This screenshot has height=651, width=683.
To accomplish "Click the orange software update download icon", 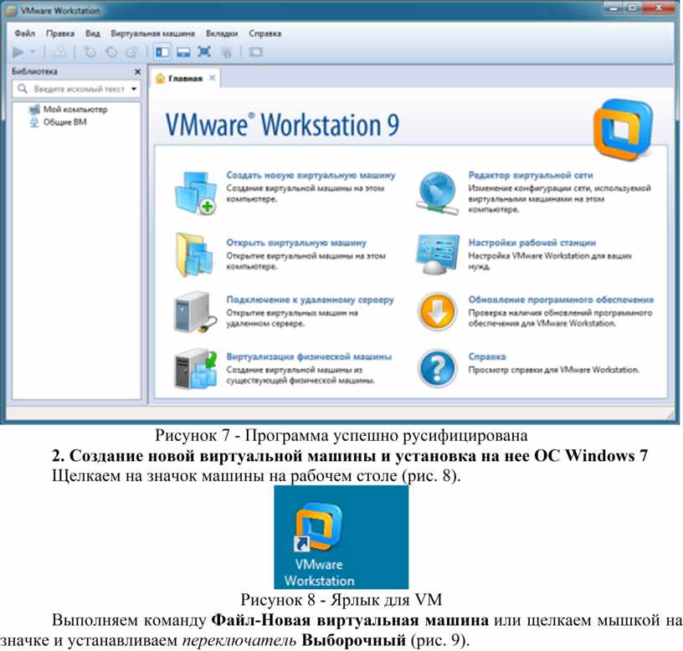I will (x=437, y=312).
